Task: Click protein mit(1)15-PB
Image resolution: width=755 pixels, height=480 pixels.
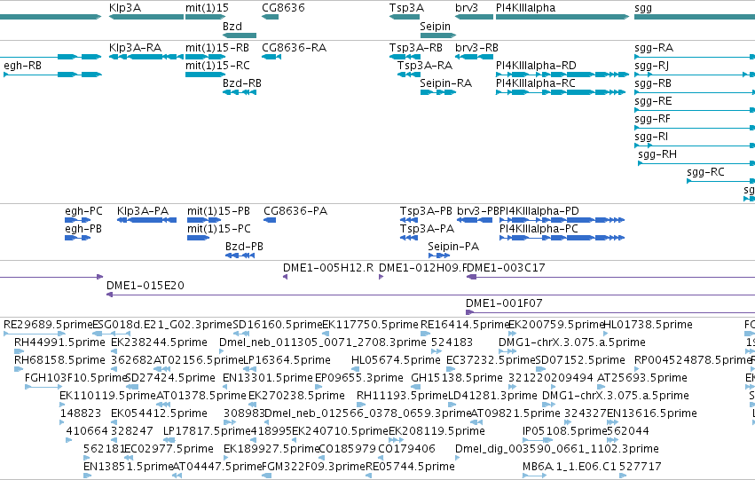Action: (x=204, y=220)
